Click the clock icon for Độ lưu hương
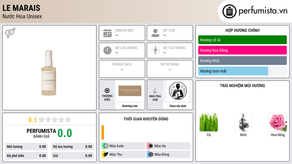The image size is (292, 164). (108, 50)
